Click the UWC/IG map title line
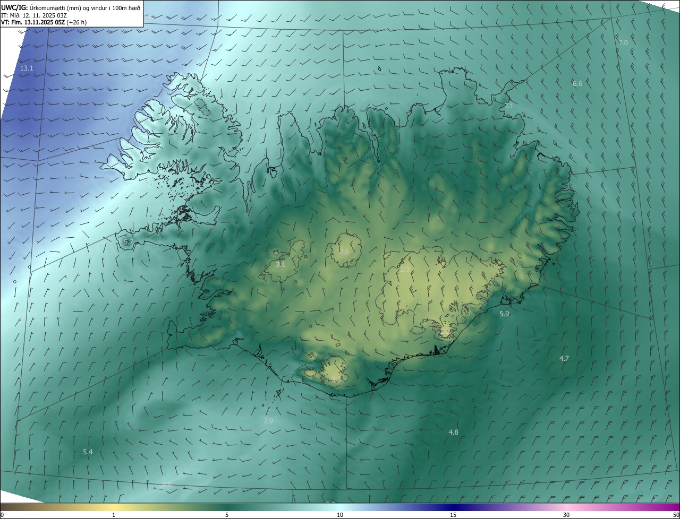The image size is (680, 519). click(x=71, y=7)
